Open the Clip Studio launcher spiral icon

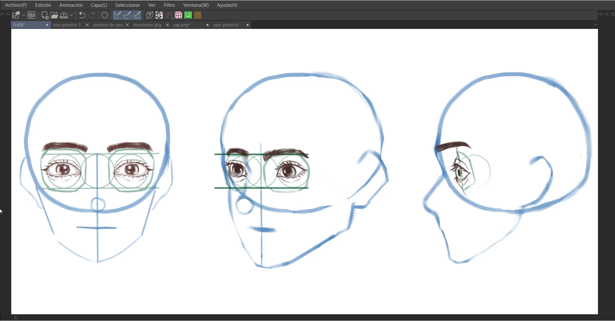(x=31, y=15)
